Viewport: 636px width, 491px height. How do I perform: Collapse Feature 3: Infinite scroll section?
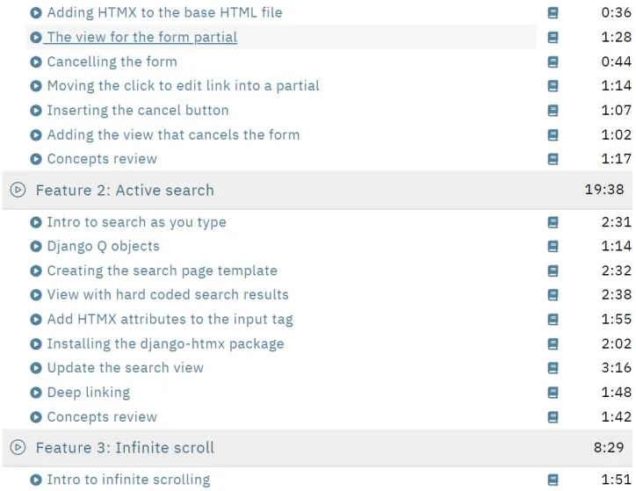point(317,448)
